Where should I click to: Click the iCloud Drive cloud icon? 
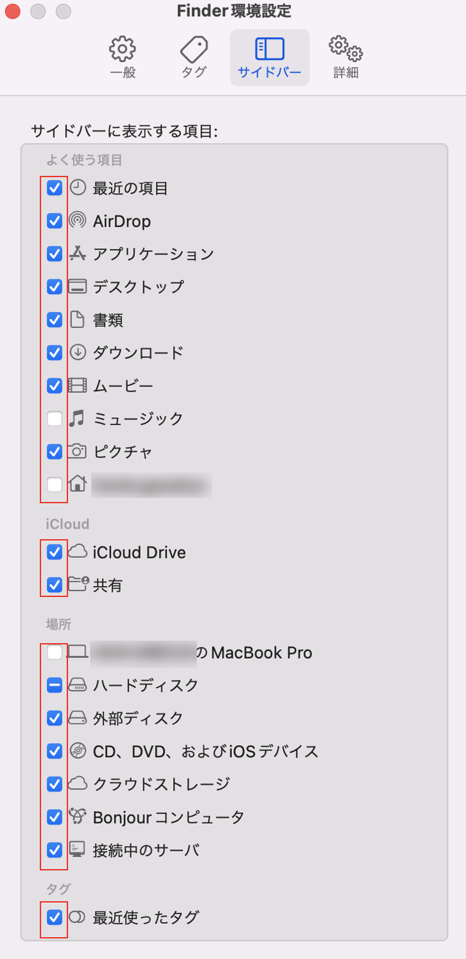point(78,551)
